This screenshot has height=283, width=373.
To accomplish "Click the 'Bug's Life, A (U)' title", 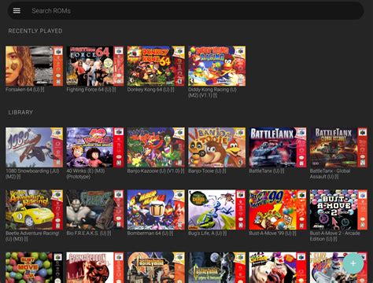I will [207, 233].
